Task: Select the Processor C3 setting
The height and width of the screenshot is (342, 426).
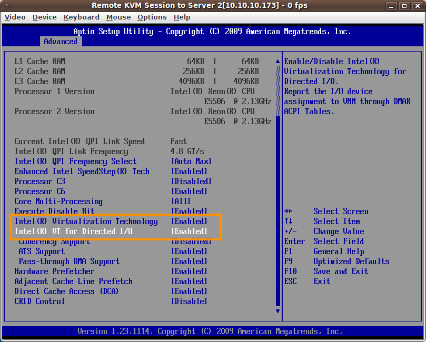Action: [39, 182]
